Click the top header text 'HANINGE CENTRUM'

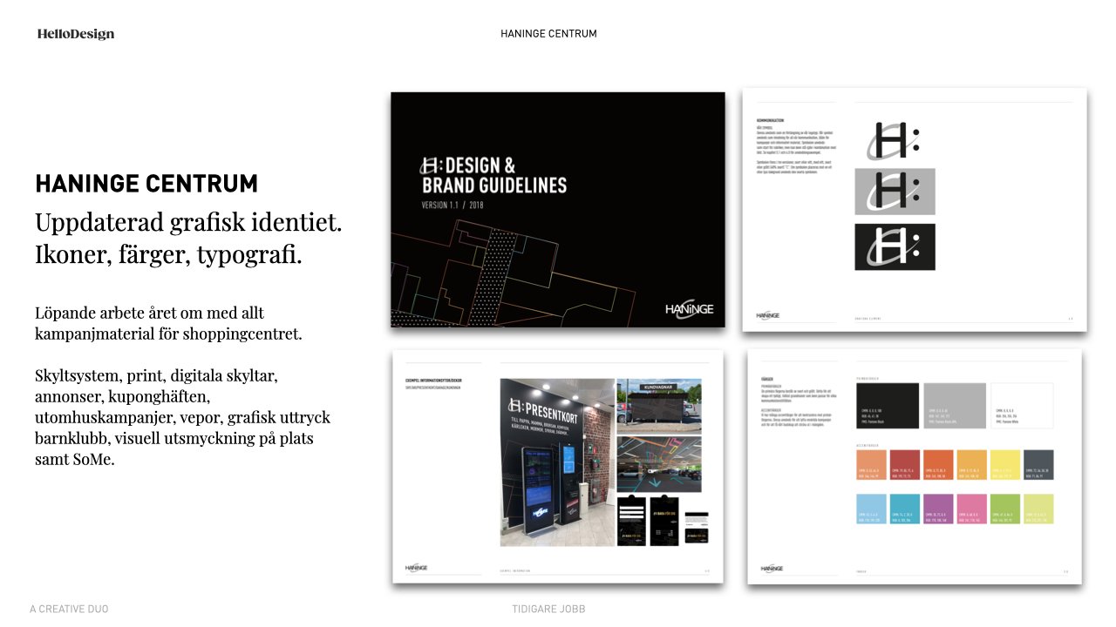(548, 34)
